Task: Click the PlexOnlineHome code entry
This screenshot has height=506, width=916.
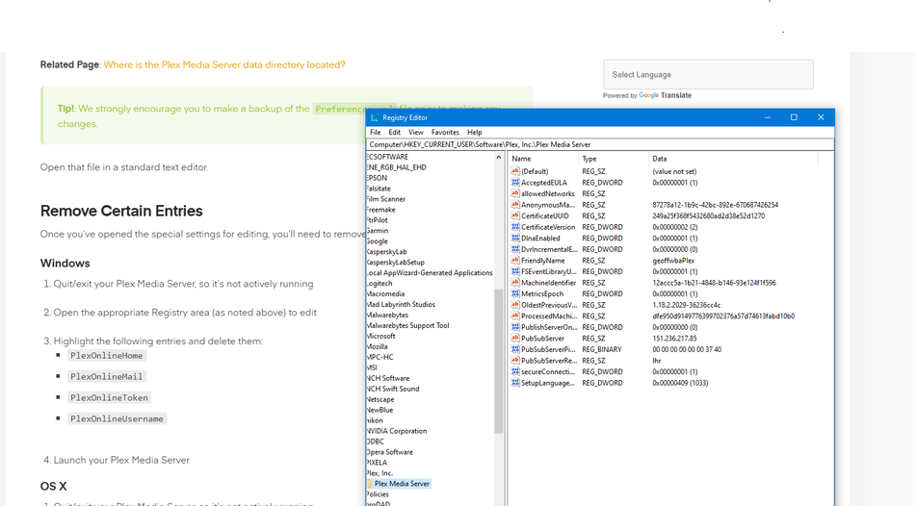Action: 106,355
